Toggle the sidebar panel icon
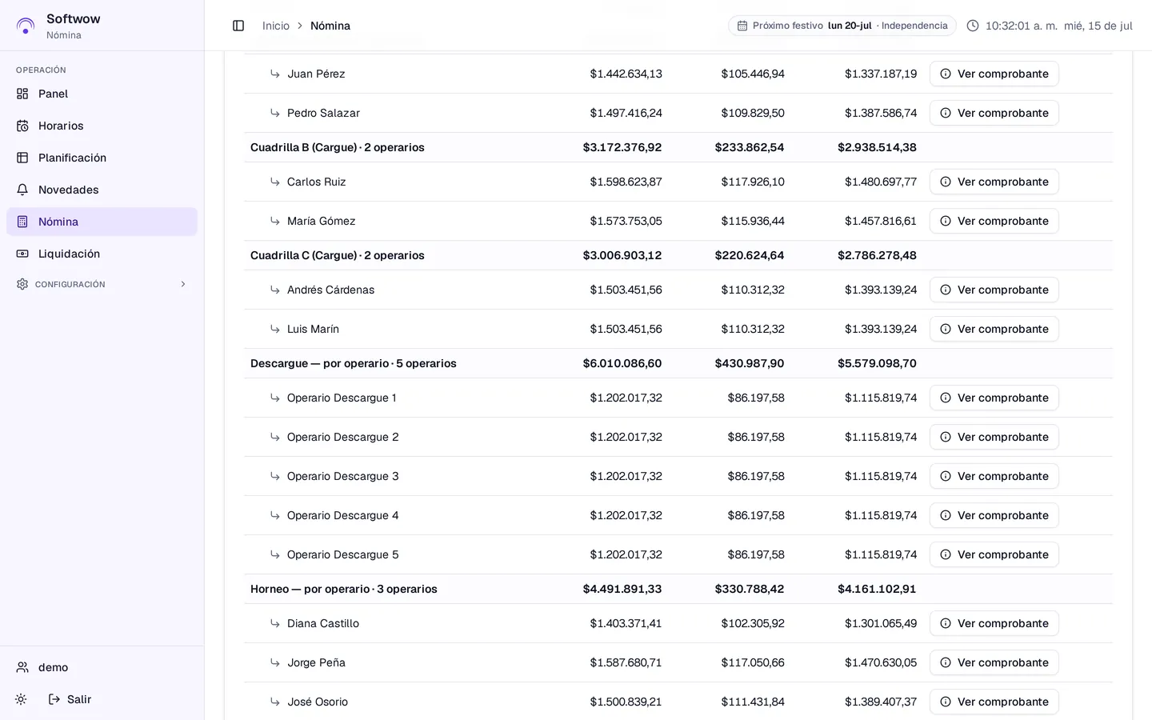Viewport: 1152px width, 720px height. point(238,26)
